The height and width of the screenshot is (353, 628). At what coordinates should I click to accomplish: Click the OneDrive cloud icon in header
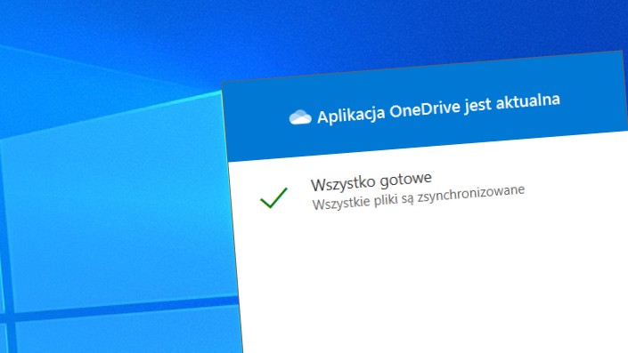point(300,117)
